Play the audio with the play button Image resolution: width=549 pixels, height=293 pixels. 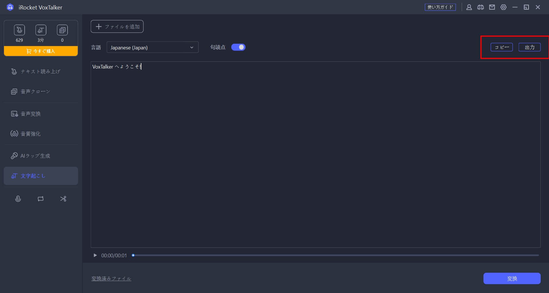(95, 255)
